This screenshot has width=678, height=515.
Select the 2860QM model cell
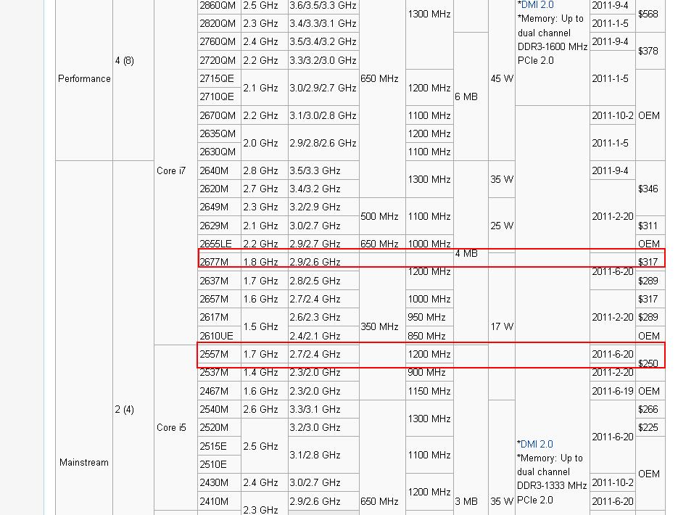[x=219, y=6]
